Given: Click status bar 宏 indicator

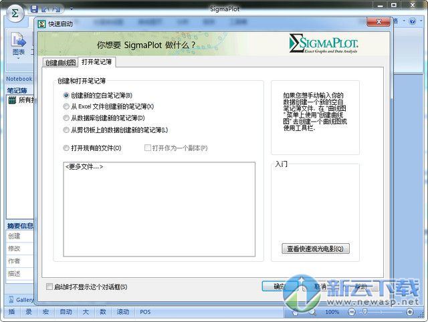Looking at the screenshot, I should 45,311.
